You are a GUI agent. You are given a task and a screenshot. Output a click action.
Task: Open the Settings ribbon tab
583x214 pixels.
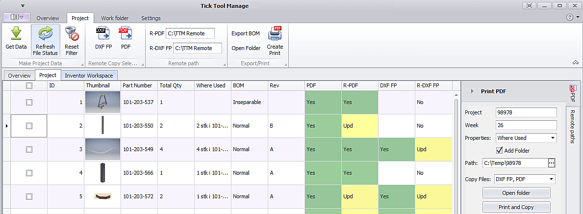pyautogui.click(x=151, y=18)
